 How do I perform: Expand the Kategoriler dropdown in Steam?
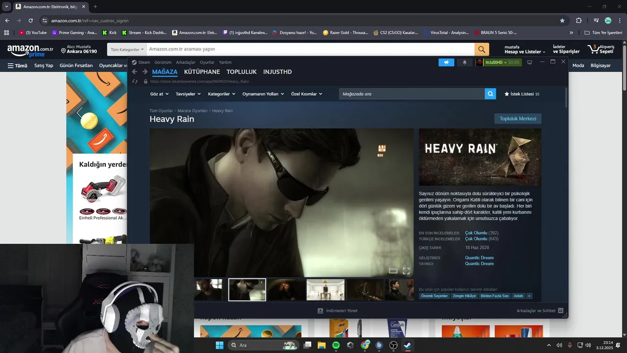coord(221,94)
